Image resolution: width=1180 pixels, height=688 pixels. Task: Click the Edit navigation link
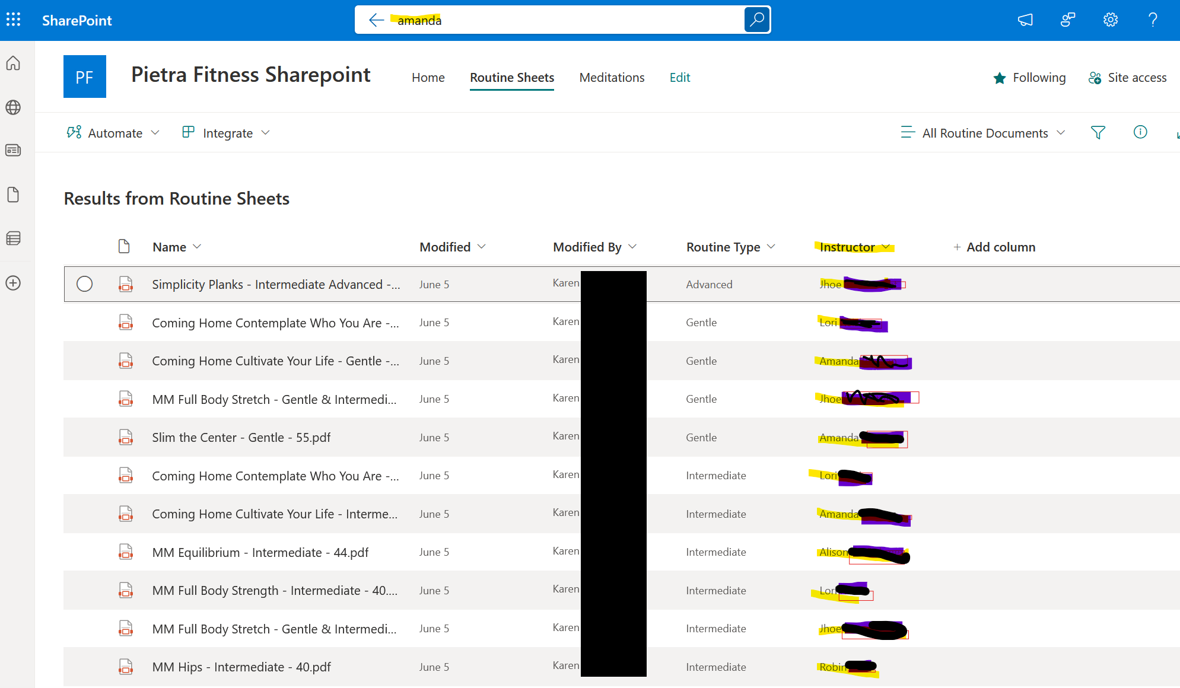(x=679, y=77)
